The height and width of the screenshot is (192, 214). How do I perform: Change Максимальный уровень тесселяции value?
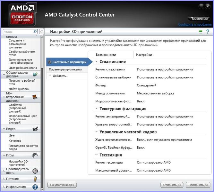[x=154, y=170]
